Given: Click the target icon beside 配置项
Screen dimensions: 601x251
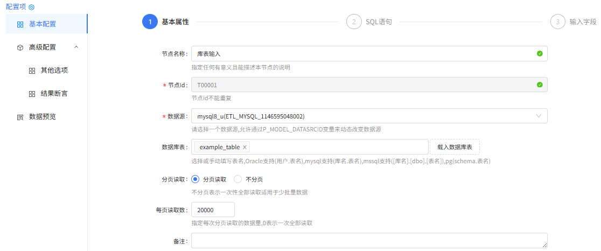Looking at the screenshot, I should point(31,8).
